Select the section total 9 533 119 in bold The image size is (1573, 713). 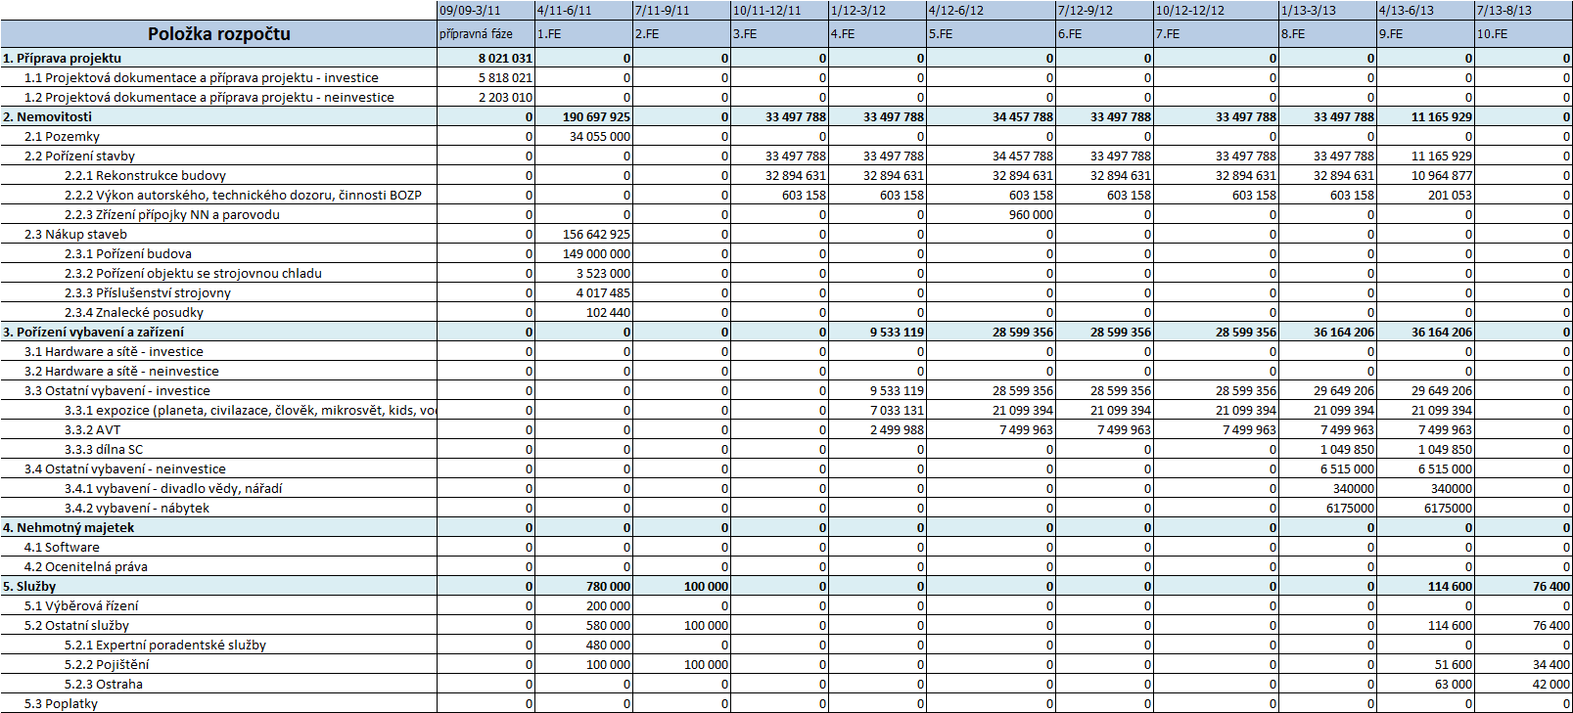tap(897, 332)
